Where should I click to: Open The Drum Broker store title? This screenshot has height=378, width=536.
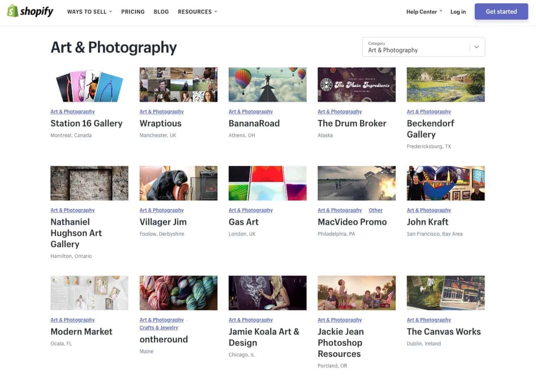coord(352,123)
